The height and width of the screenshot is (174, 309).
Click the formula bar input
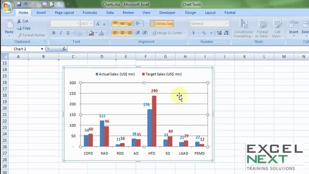click(x=188, y=49)
